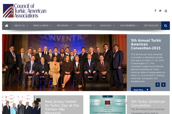
Task: Show next slide with right arrow
Action: point(163,85)
